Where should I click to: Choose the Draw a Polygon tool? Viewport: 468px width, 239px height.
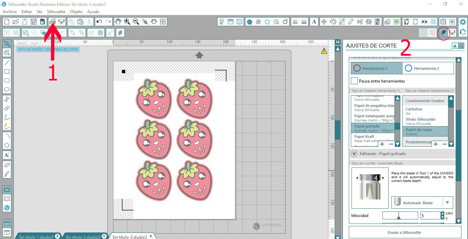[7, 145]
